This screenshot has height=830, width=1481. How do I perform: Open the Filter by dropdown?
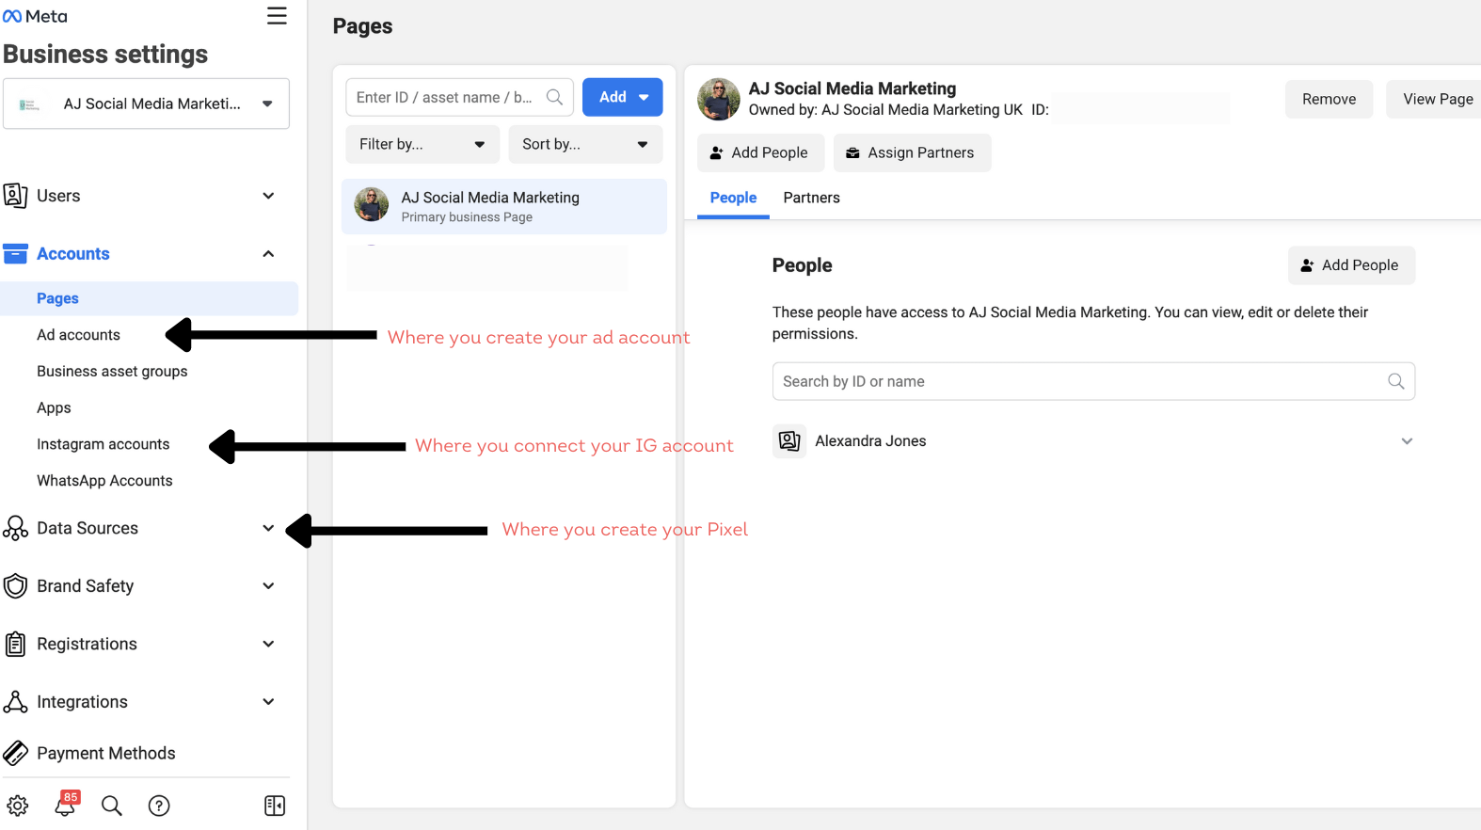[x=422, y=144]
